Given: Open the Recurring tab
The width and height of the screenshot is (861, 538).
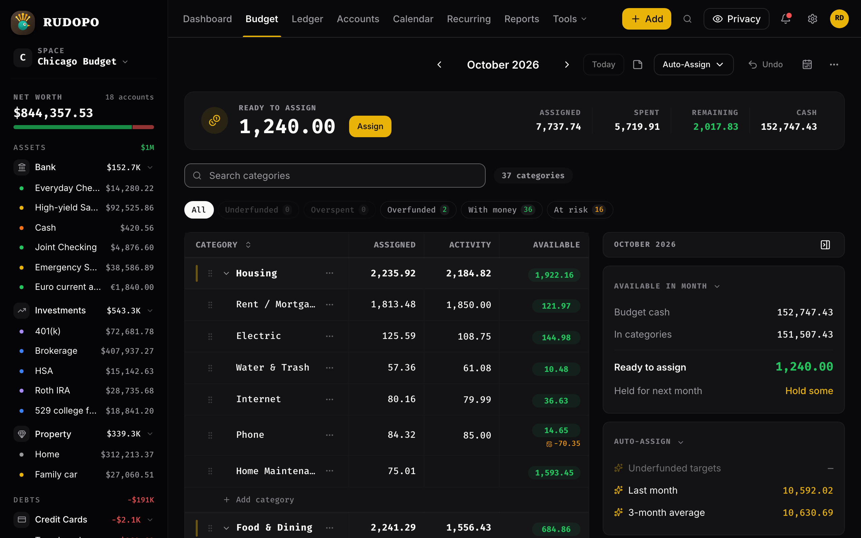Looking at the screenshot, I should [469, 19].
